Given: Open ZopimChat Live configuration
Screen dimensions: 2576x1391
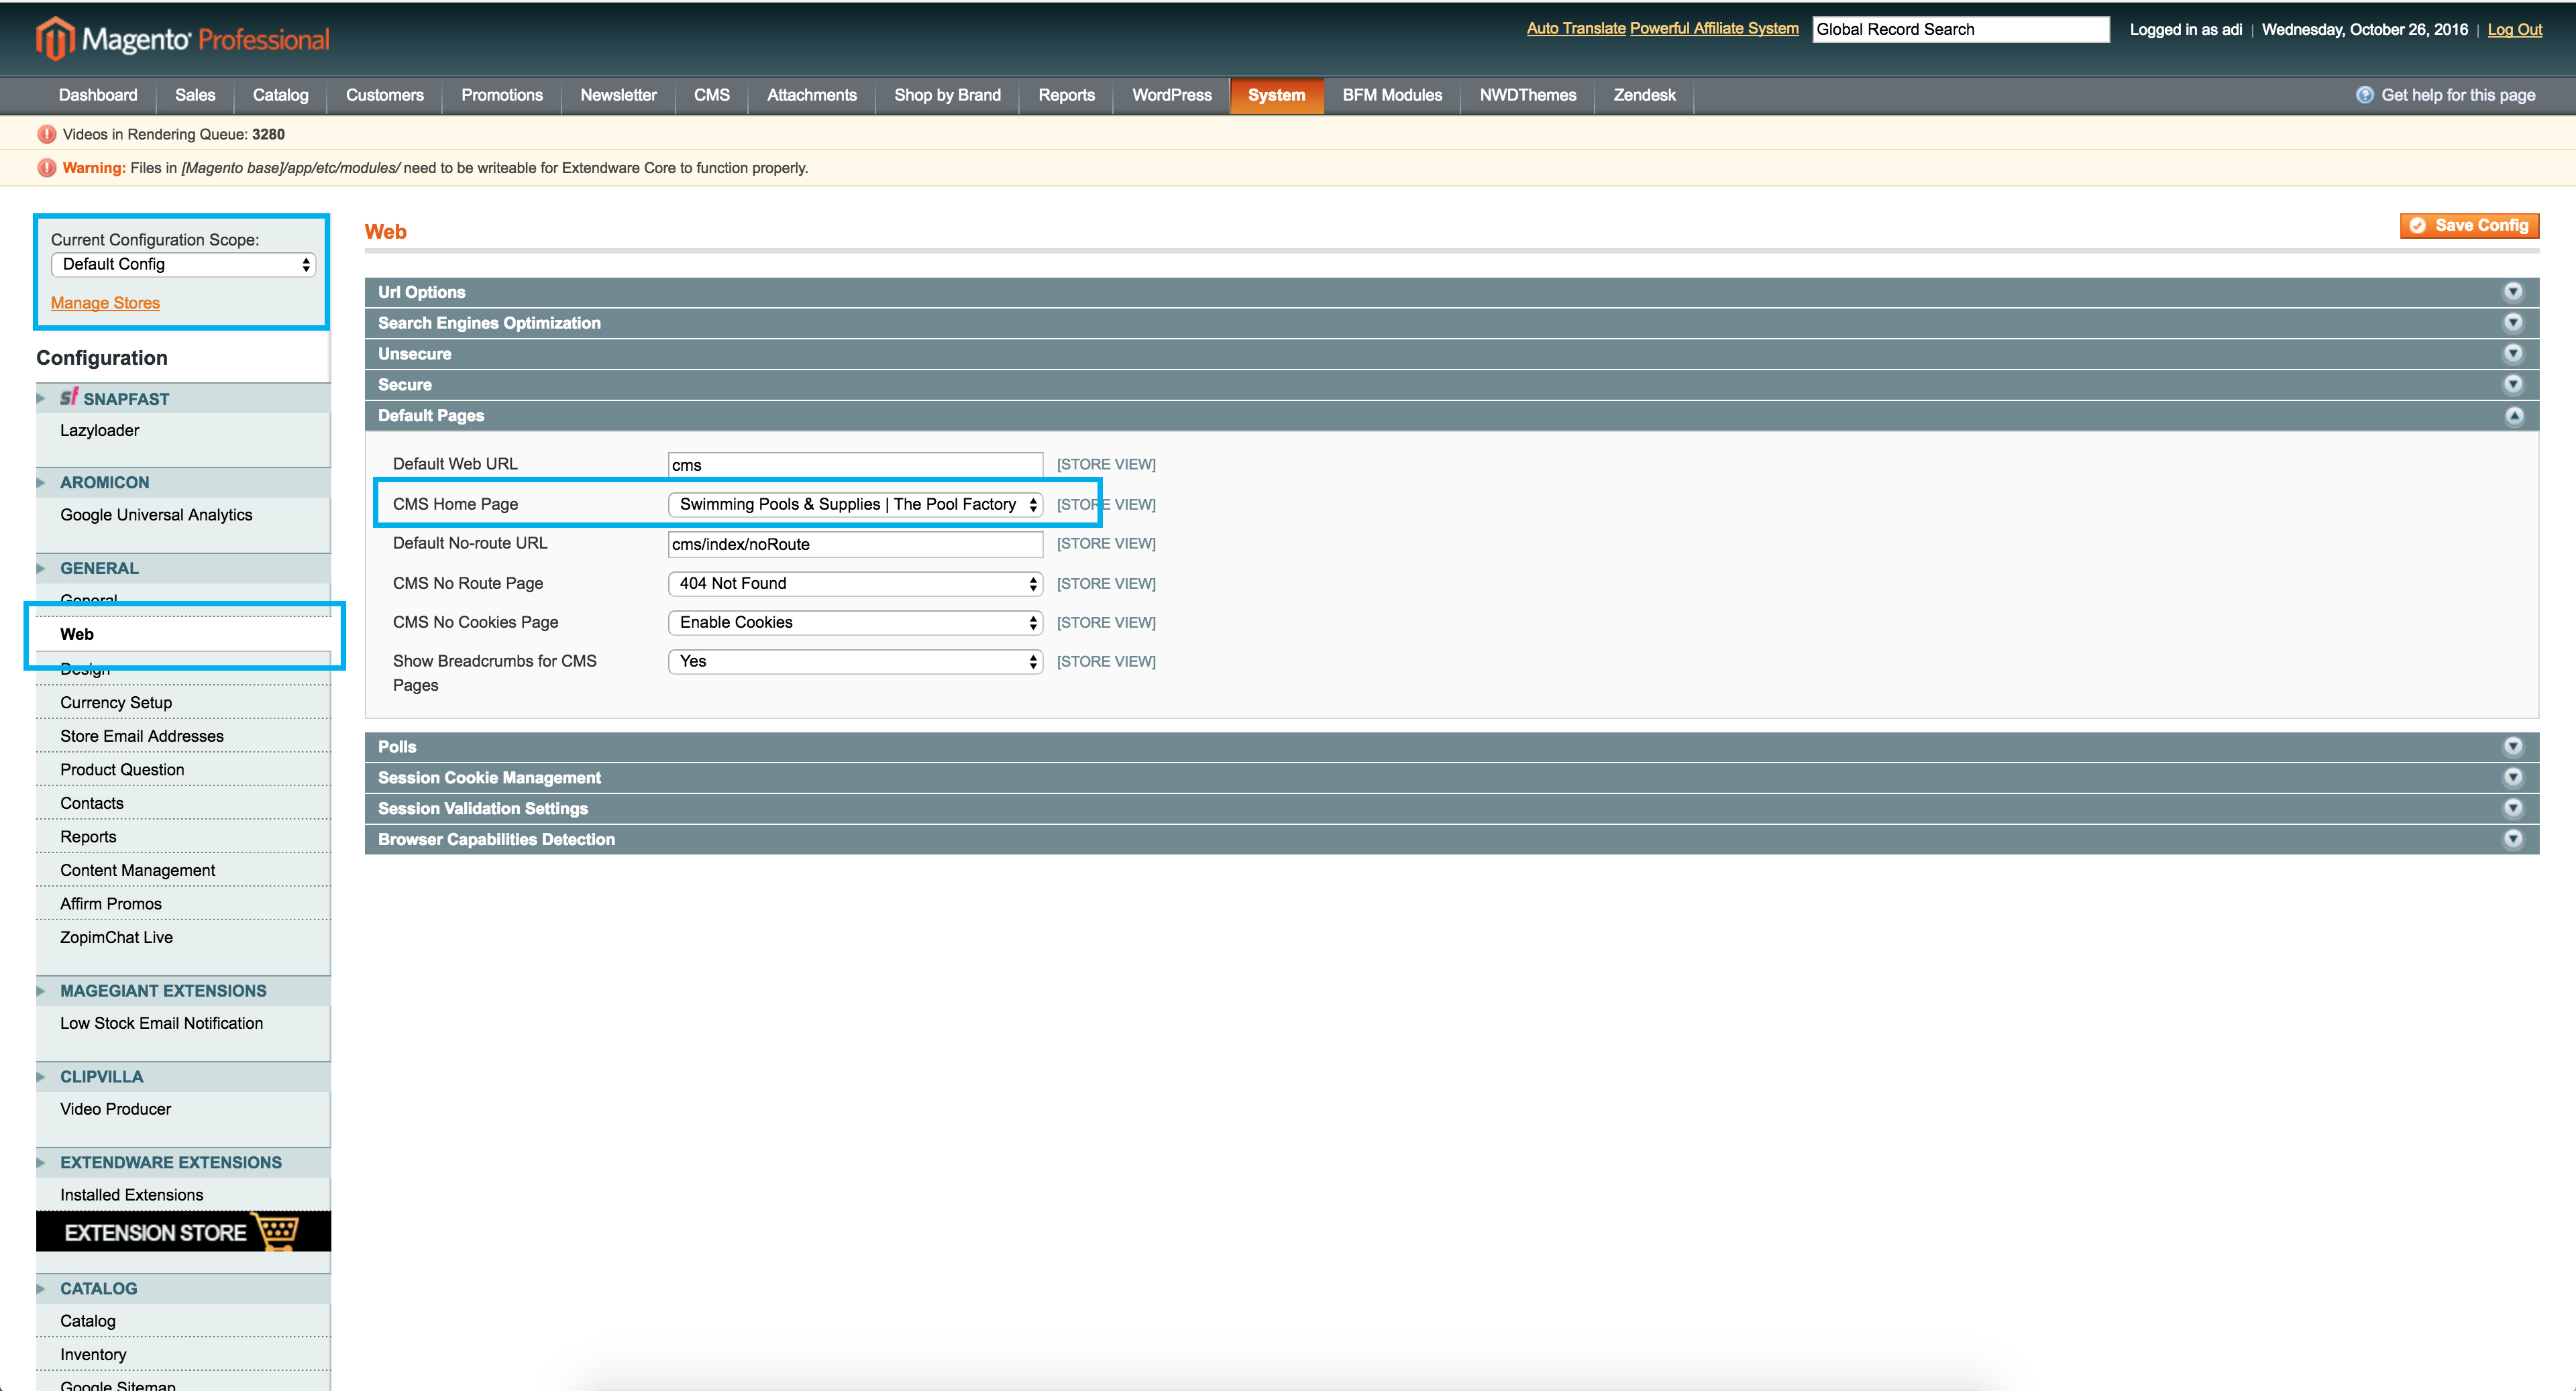Looking at the screenshot, I should 116,937.
